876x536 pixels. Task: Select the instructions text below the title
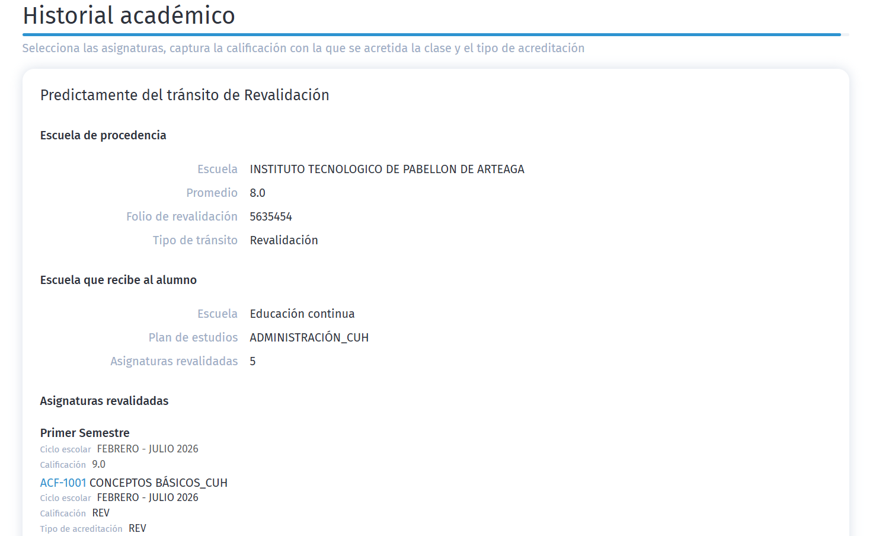click(x=303, y=48)
